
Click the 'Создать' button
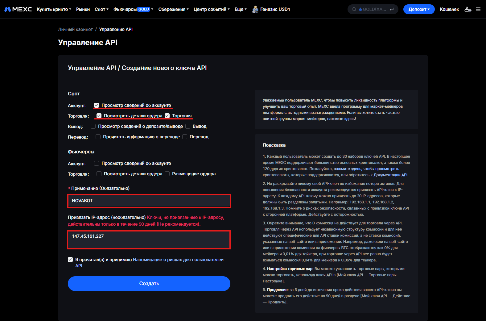pos(149,283)
